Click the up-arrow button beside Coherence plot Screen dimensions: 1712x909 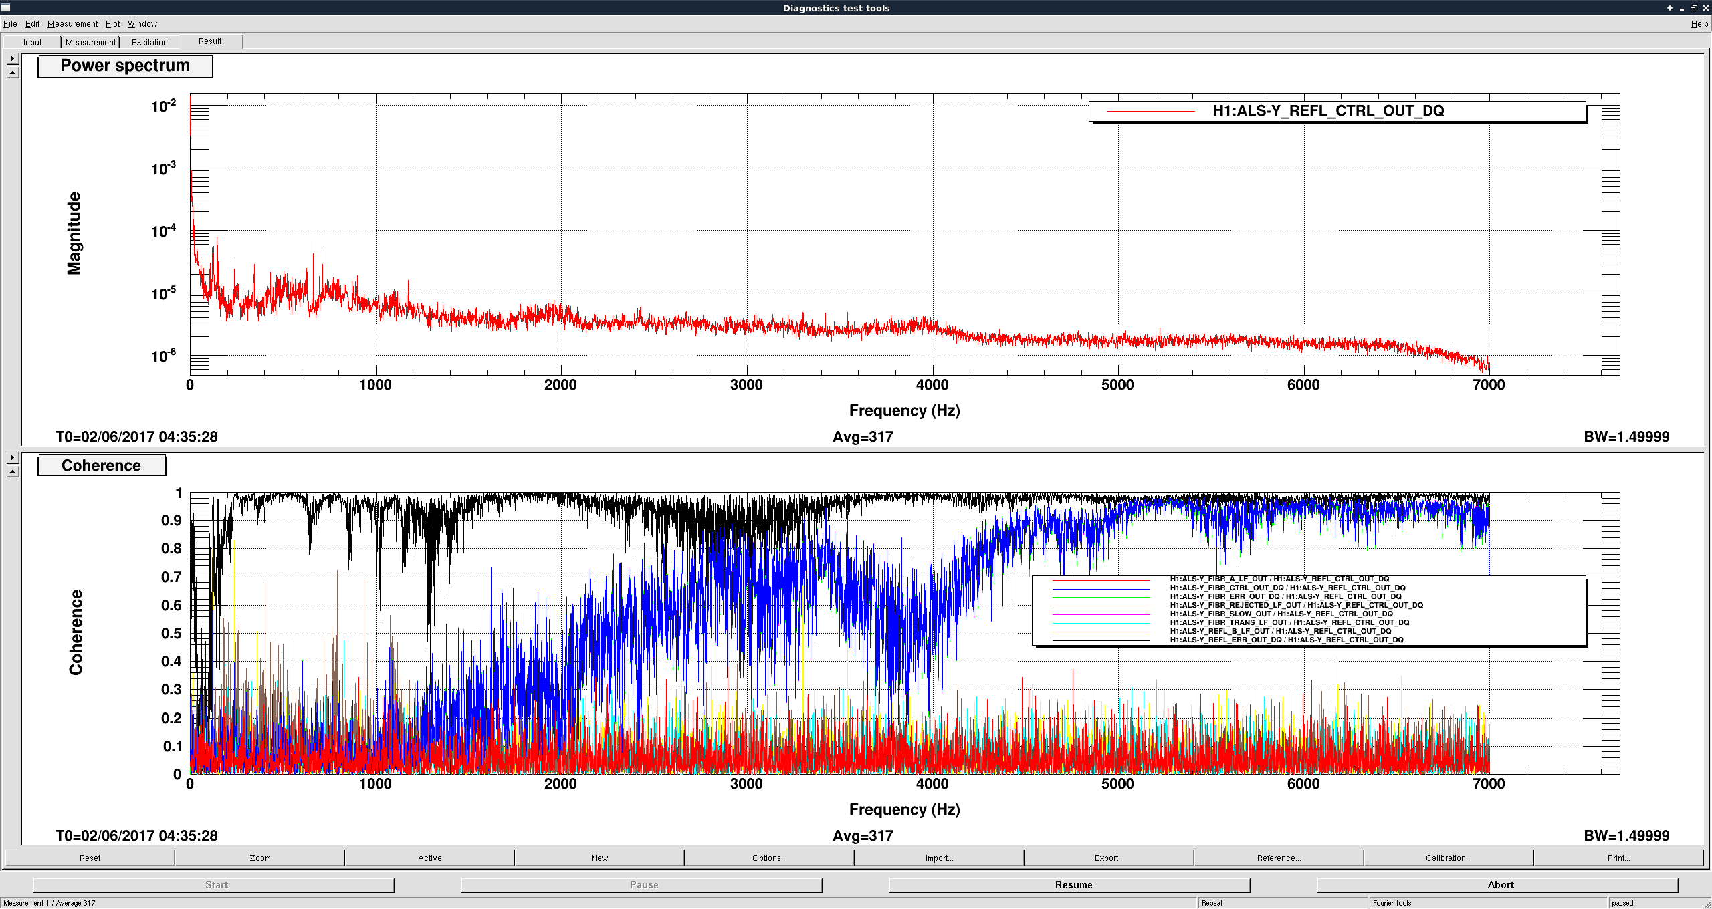[13, 471]
